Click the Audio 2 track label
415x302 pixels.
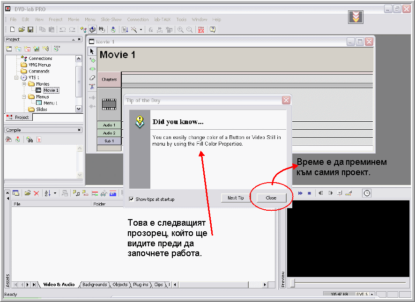tap(109, 133)
